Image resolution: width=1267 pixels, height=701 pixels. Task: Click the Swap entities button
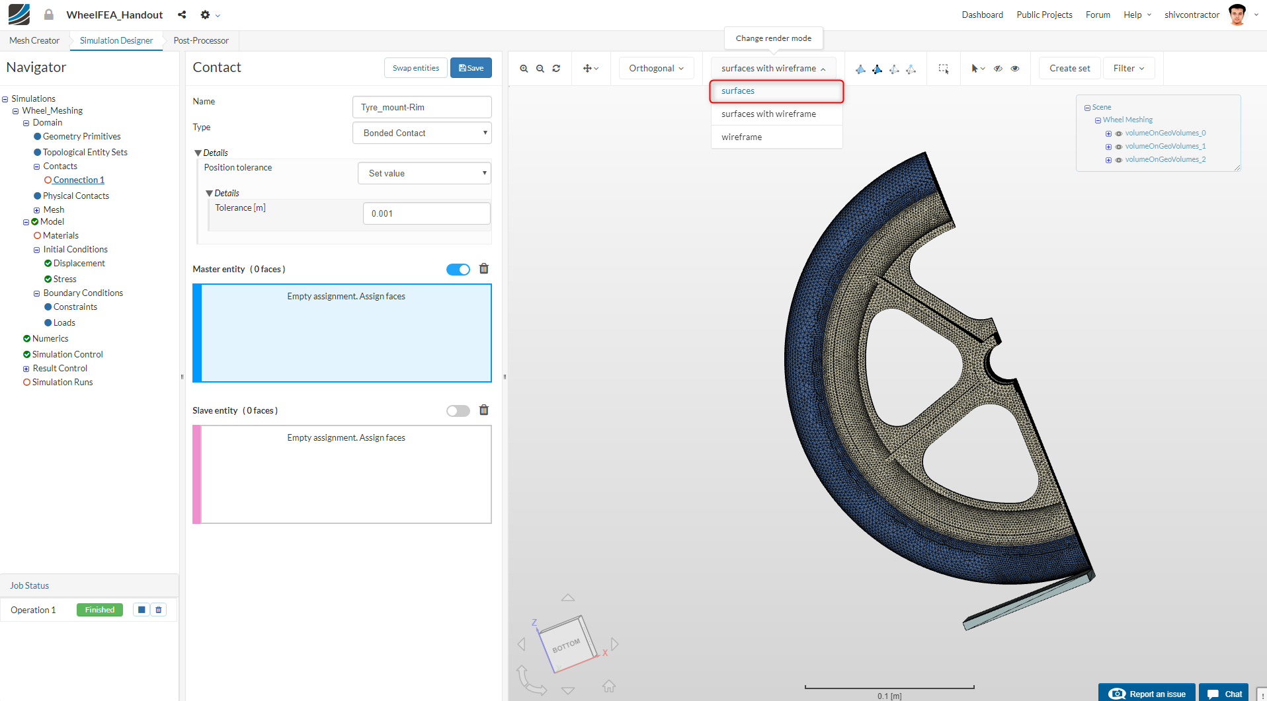click(415, 68)
